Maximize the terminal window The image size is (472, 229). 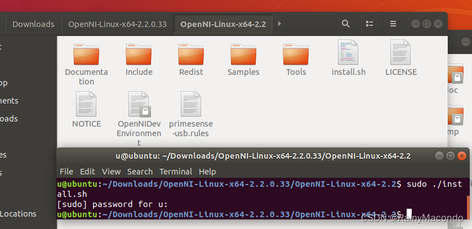pyautogui.click(x=451, y=156)
